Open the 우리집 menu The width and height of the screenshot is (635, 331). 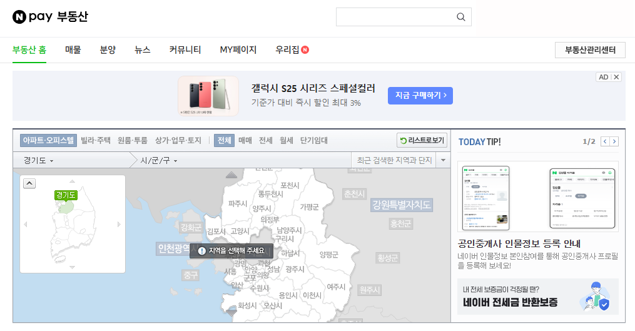point(288,50)
